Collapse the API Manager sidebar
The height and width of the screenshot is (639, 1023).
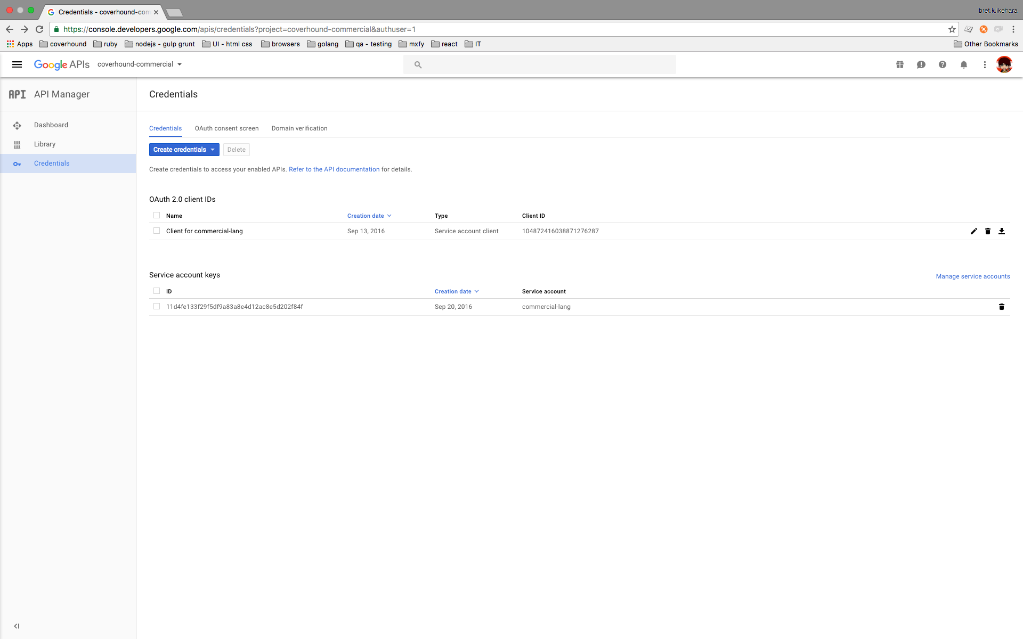click(x=17, y=626)
